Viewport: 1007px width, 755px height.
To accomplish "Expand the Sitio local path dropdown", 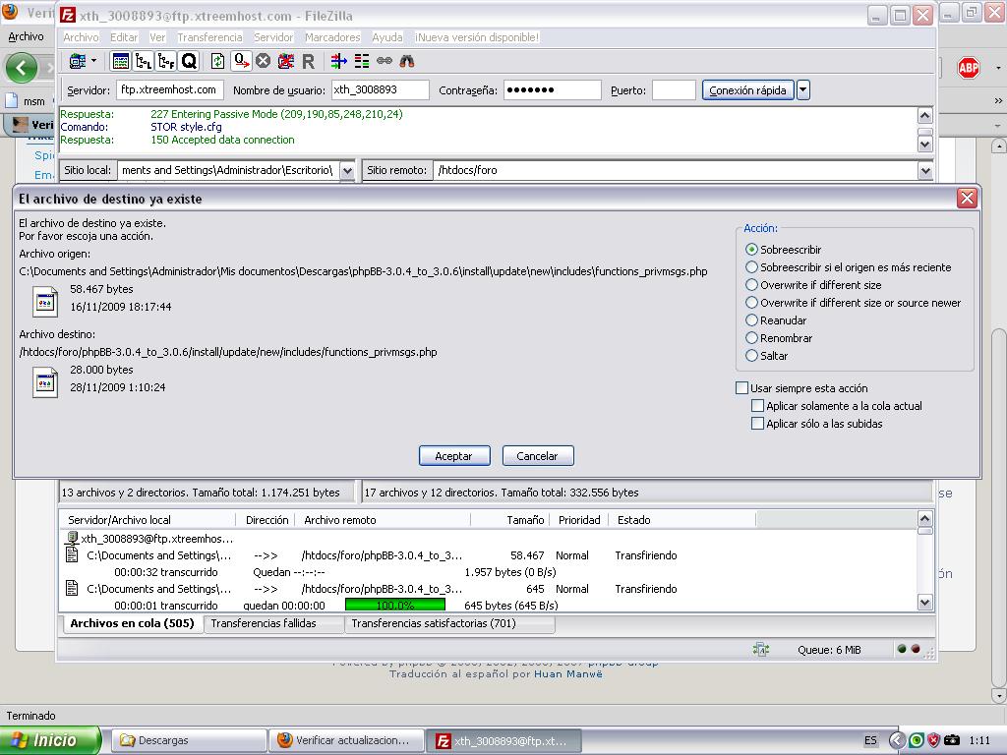I will pyautogui.click(x=347, y=170).
